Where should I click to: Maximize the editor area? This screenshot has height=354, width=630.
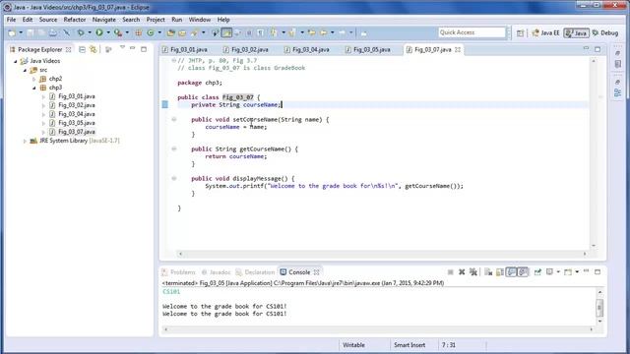598,49
